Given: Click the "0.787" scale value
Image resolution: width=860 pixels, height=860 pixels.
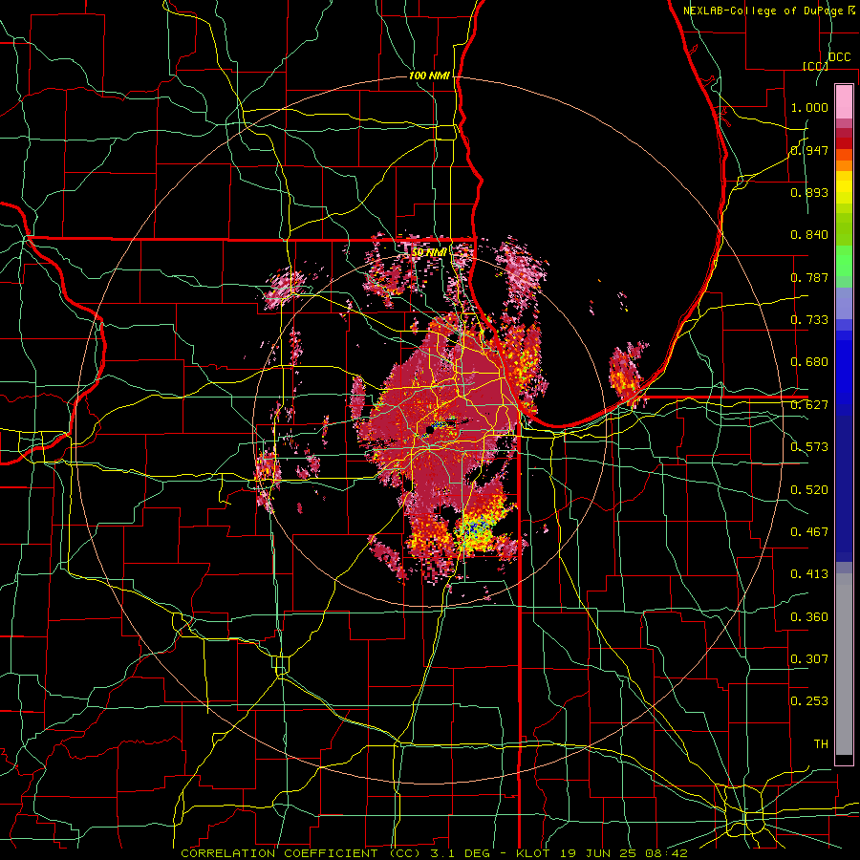Looking at the screenshot, I should click(x=809, y=277).
